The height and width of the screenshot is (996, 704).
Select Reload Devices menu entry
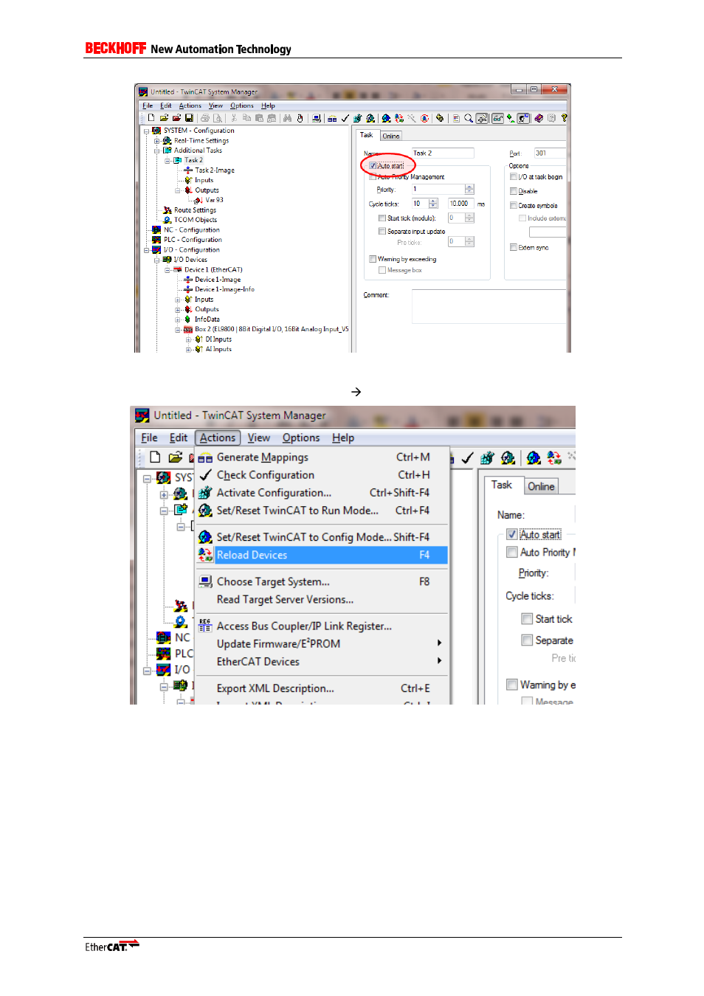tap(322, 555)
